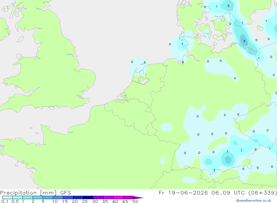
Task: Click the 1–2 mm legend color swatch
Action: (28, 197)
